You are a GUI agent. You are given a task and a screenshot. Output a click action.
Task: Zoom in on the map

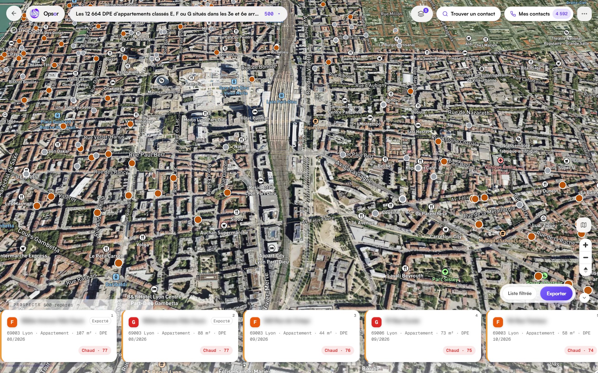click(x=586, y=245)
